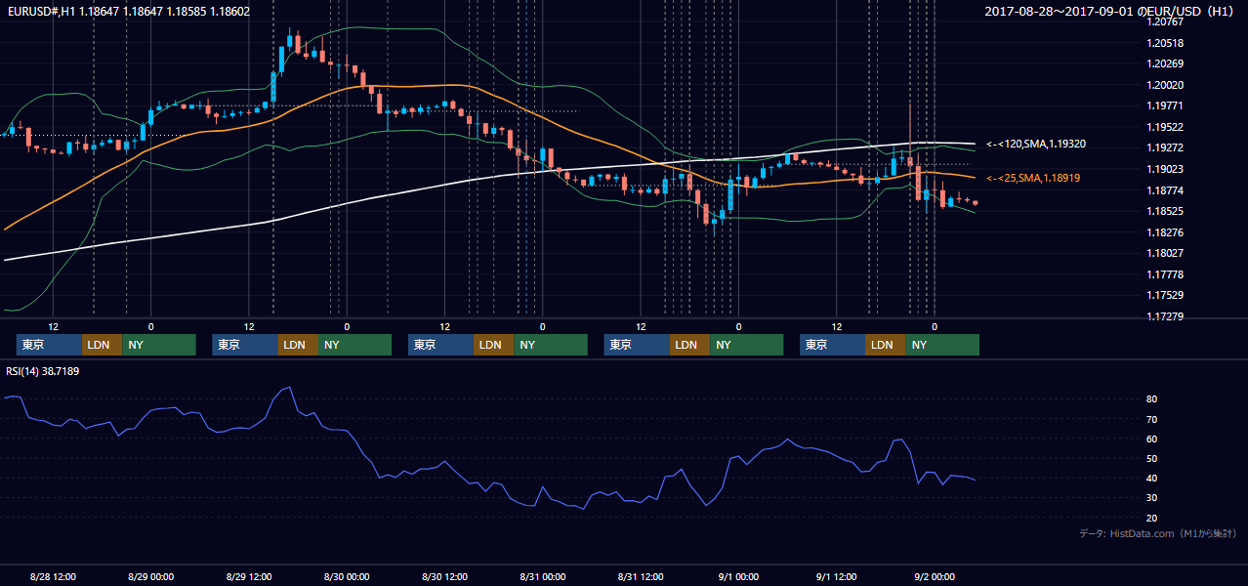Click price axis value 1.19771
This screenshot has width=1248, height=586.
(1165, 106)
